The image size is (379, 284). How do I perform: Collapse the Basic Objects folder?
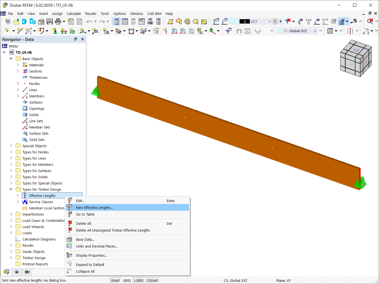coord(11,59)
